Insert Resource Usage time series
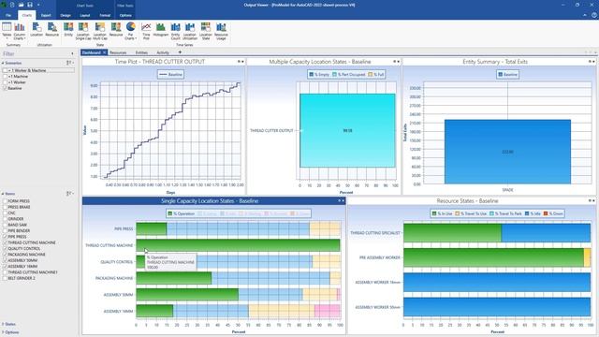 (x=221, y=31)
